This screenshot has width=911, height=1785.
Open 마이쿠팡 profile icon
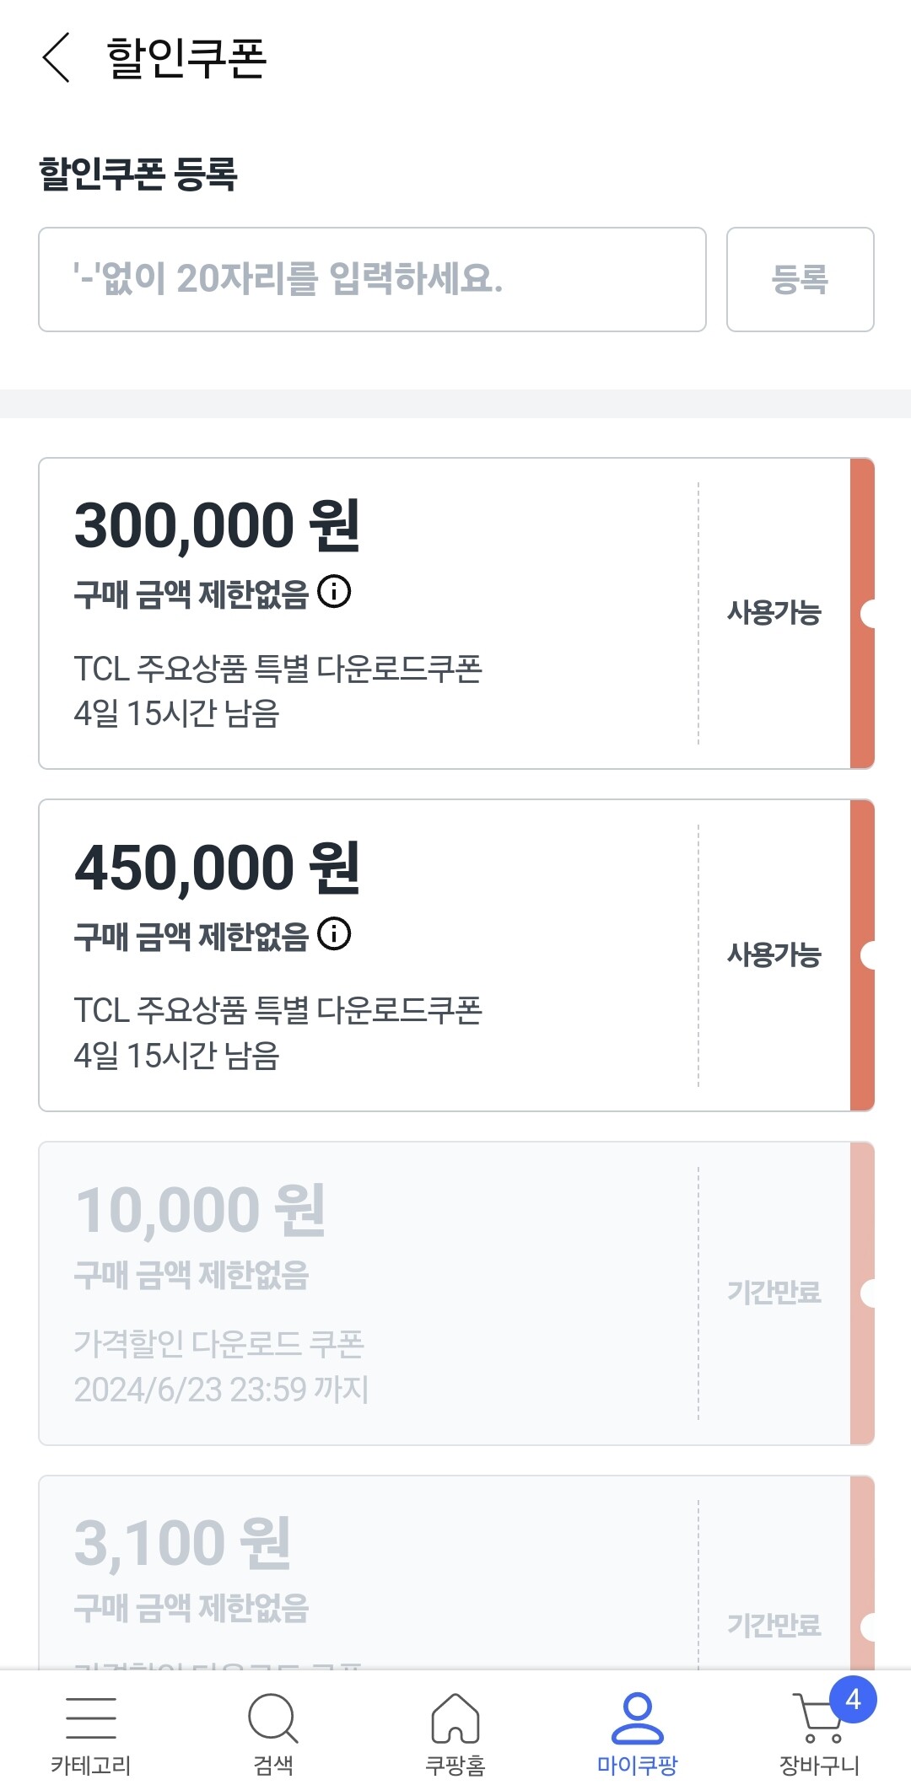pyautogui.click(x=638, y=1718)
